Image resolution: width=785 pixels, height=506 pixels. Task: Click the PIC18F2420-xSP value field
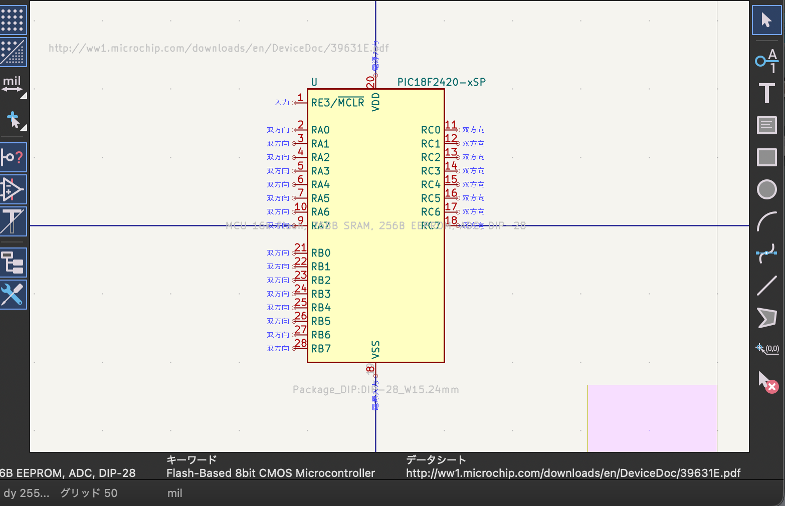pos(441,82)
